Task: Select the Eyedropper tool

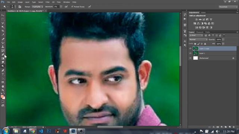Action: pos(3,35)
